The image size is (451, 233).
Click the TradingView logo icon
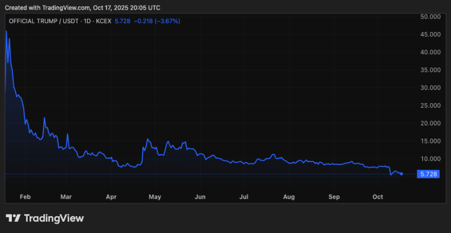14,218
